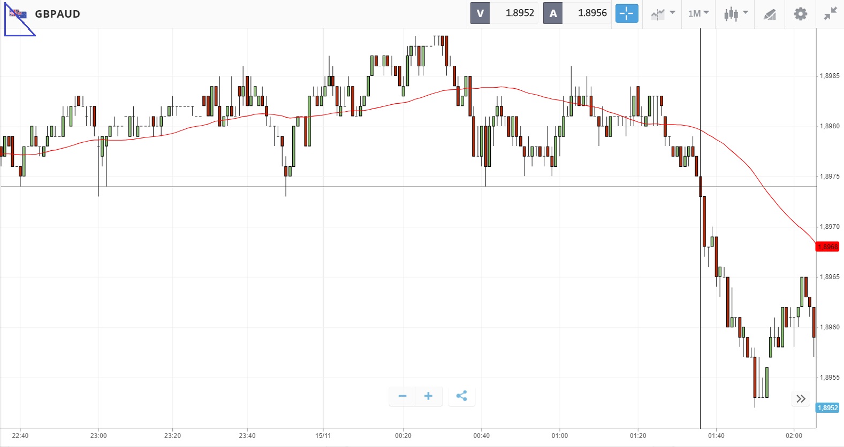
Task: Open the compare/indicators chart dropdown
Action: coord(663,13)
